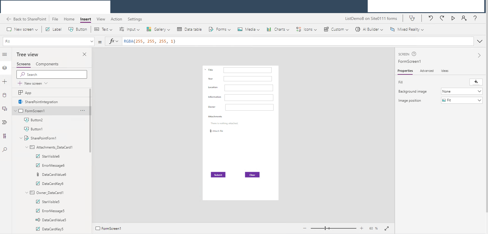Image resolution: width=488 pixels, height=234 pixels.
Task: Zoom out with the minus icon
Action: click(x=305, y=228)
